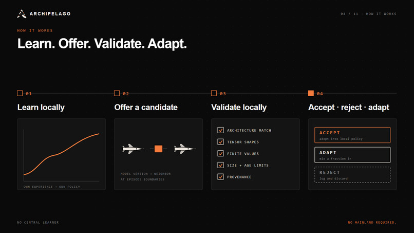The height and width of the screenshot is (233, 414).
Task: Click the 'ARCHITECTURE MATCH' label
Action: click(249, 130)
